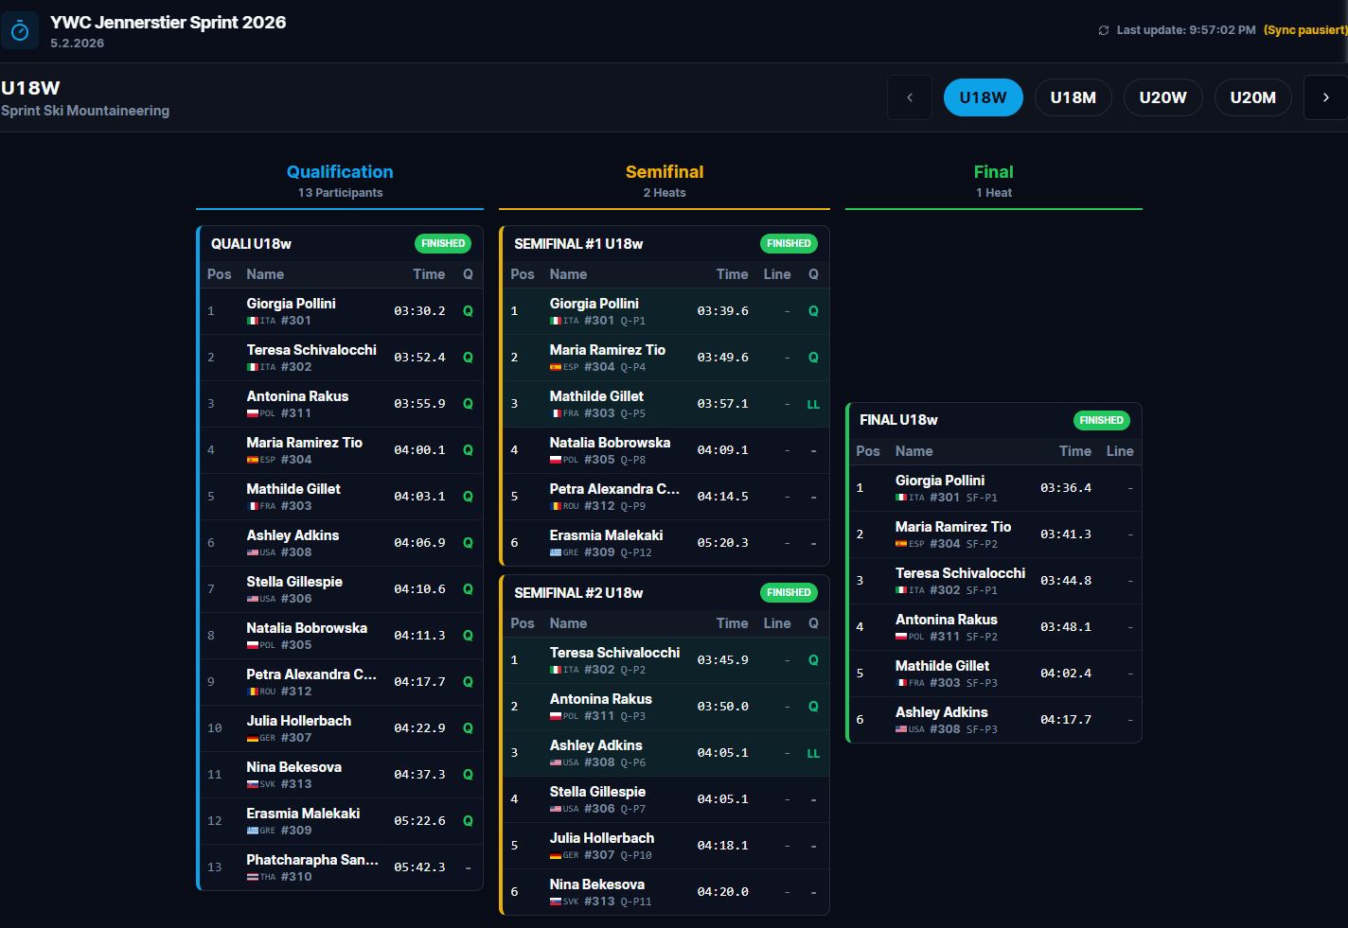1348x928 pixels.
Task: Click France flag under Mathilde Gillet in Quali
Action: coord(253,506)
